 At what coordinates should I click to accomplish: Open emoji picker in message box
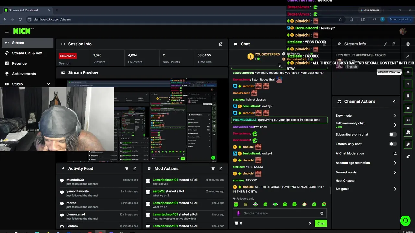click(322, 213)
